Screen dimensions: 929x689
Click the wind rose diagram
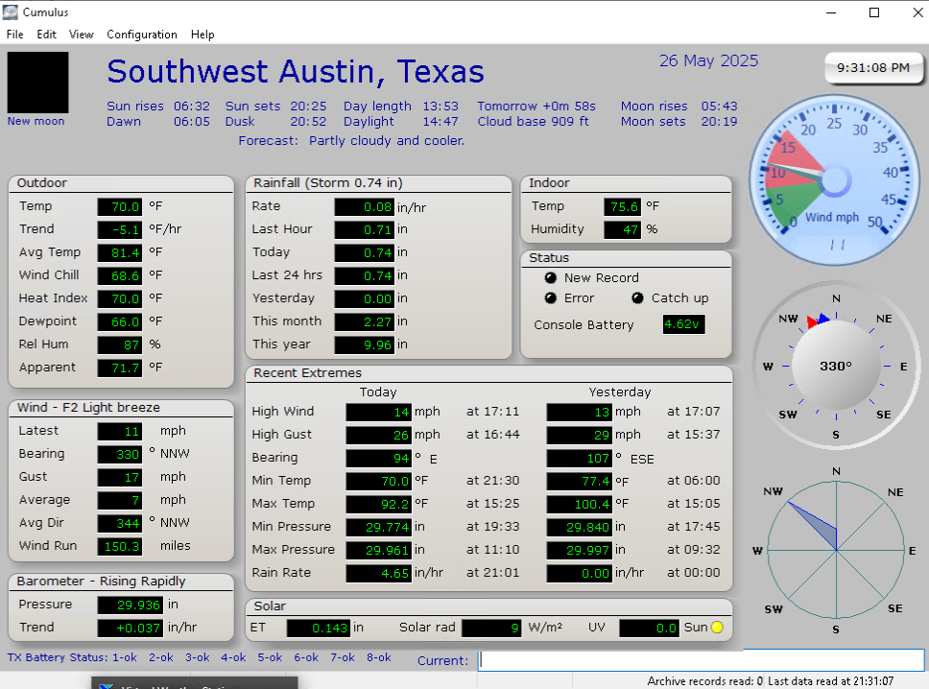(836, 549)
